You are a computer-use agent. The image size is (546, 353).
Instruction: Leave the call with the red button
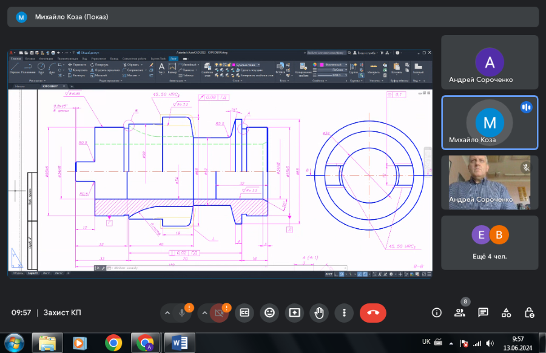(373, 312)
